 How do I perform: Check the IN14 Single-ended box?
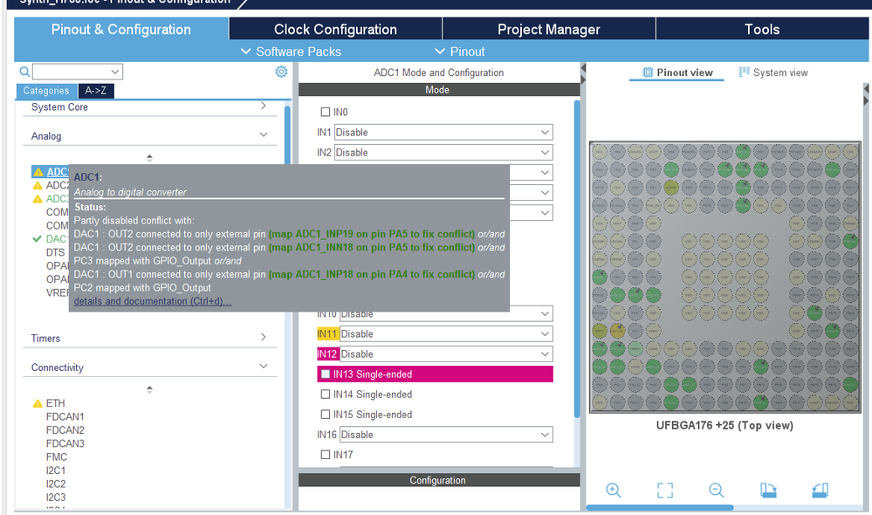pyautogui.click(x=326, y=395)
